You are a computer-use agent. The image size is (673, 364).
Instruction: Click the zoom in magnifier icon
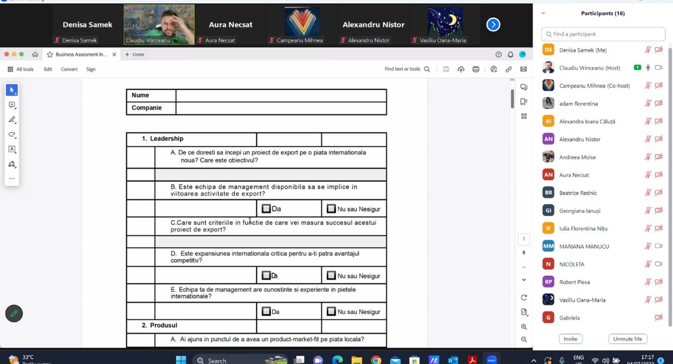(524, 327)
